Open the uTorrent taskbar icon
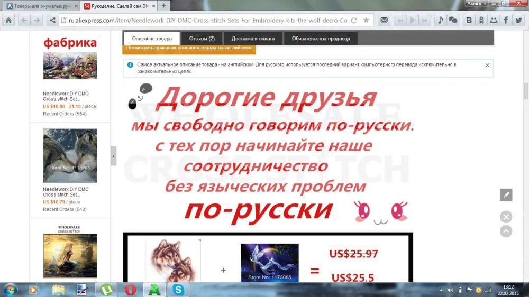The height and width of the screenshot is (297, 529). [106, 290]
